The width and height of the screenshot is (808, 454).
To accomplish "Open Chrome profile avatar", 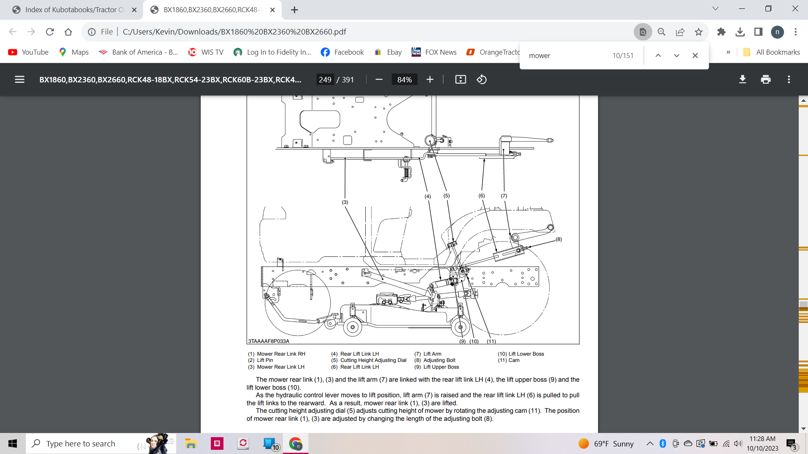I will (x=777, y=32).
